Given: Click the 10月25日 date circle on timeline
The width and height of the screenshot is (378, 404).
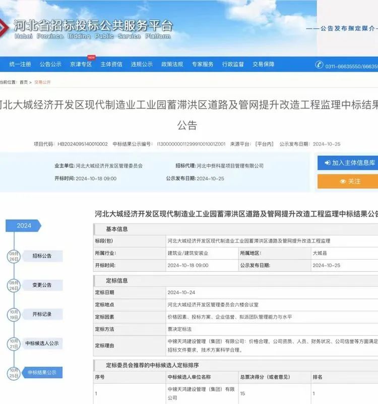Looking at the screenshot, I should click(x=14, y=373).
